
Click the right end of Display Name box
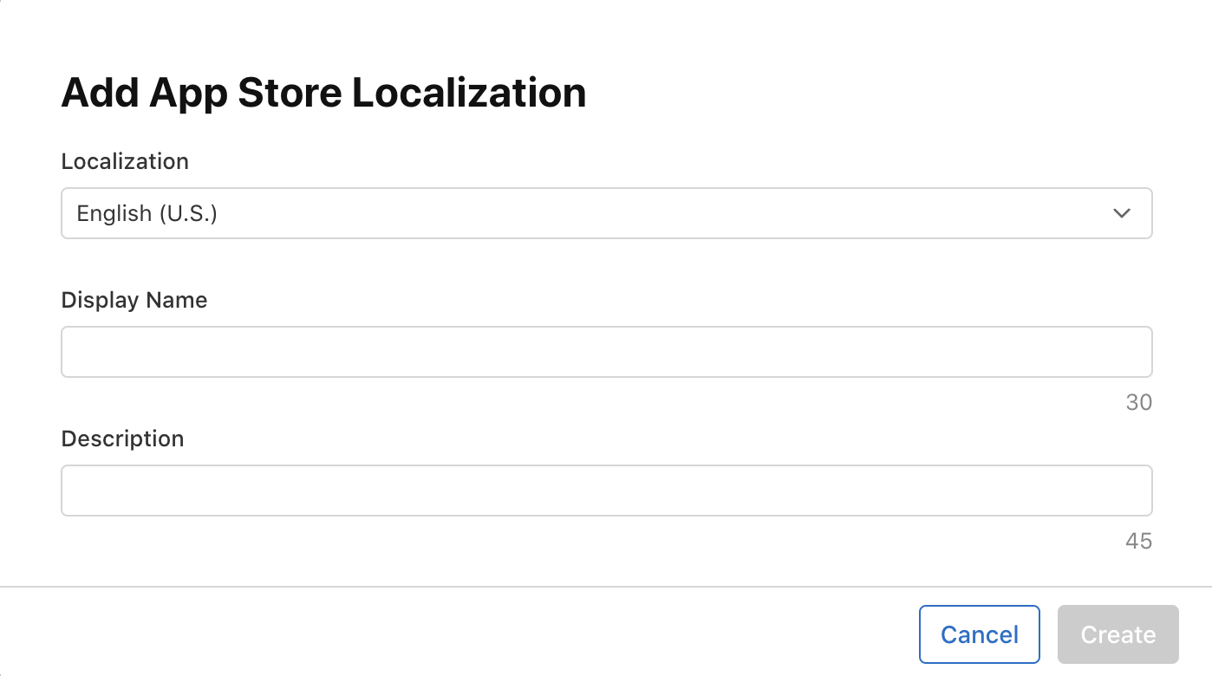[x=1136, y=352]
